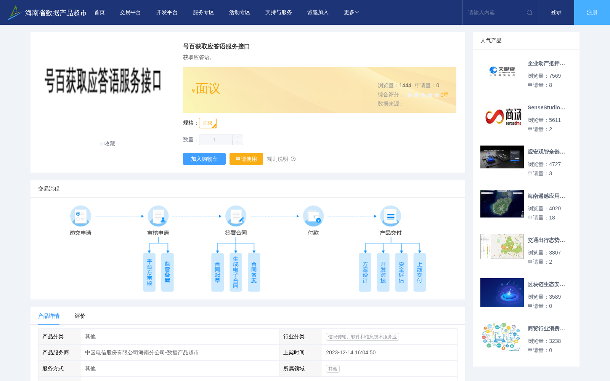This screenshot has width=610, height=381.
Task: Select the 面议 specification option
Action: click(x=208, y=123)
